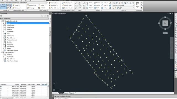Open the Grading tool dropdown

(31, 8)
